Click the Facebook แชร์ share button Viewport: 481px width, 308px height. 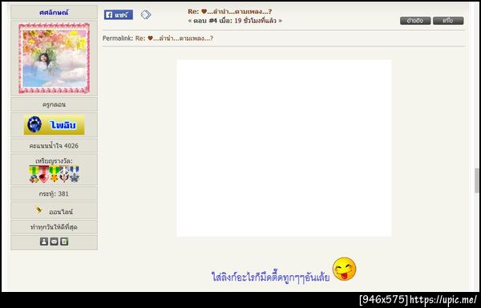pyautogui.click(x=119, y=14)
